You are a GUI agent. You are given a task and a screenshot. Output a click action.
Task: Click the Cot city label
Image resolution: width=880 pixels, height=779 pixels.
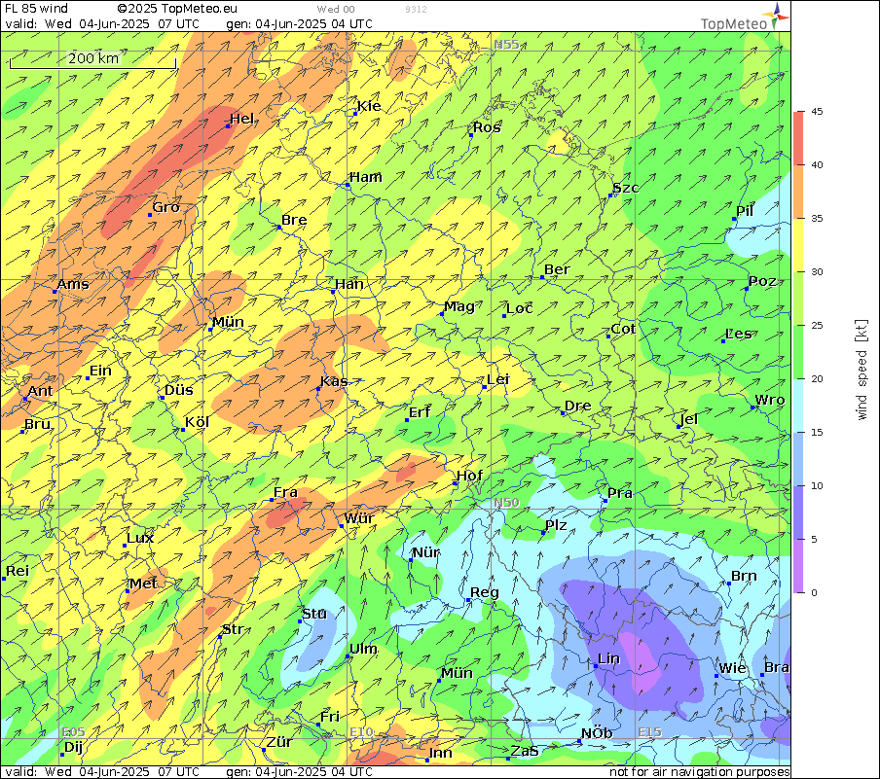[x=624, y=330]
